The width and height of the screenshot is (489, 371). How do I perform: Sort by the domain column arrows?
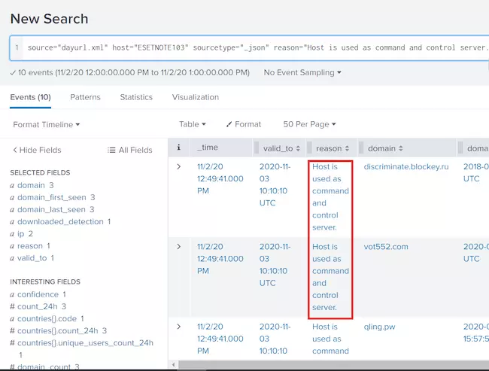(401, 148)
